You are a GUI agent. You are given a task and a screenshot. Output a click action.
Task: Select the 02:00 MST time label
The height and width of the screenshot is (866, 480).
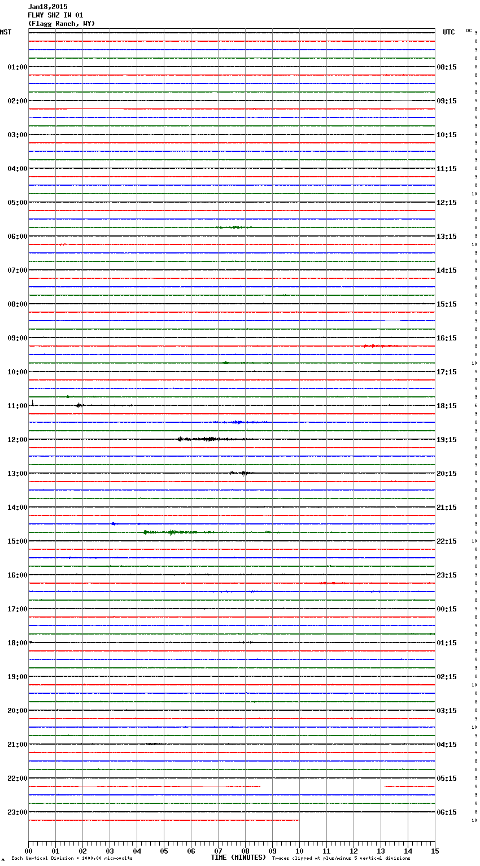18,101
